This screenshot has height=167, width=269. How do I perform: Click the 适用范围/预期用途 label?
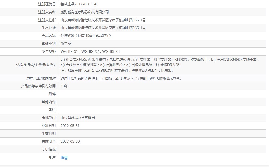41,78
